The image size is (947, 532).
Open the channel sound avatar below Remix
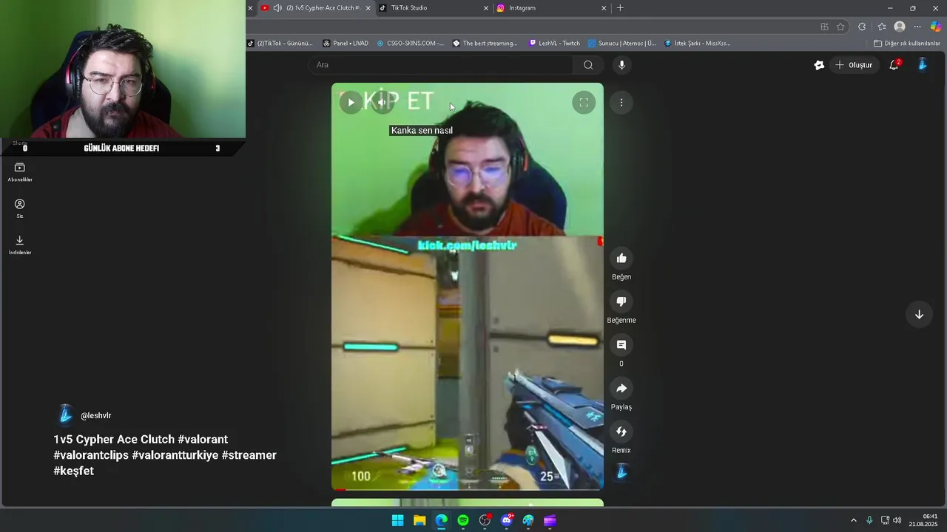tap(621, 473)
